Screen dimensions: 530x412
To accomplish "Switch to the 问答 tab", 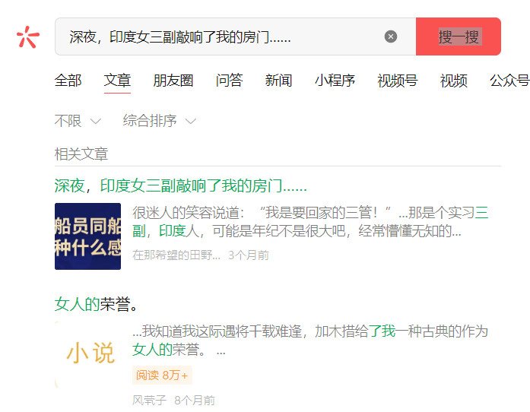I will 229,81.
